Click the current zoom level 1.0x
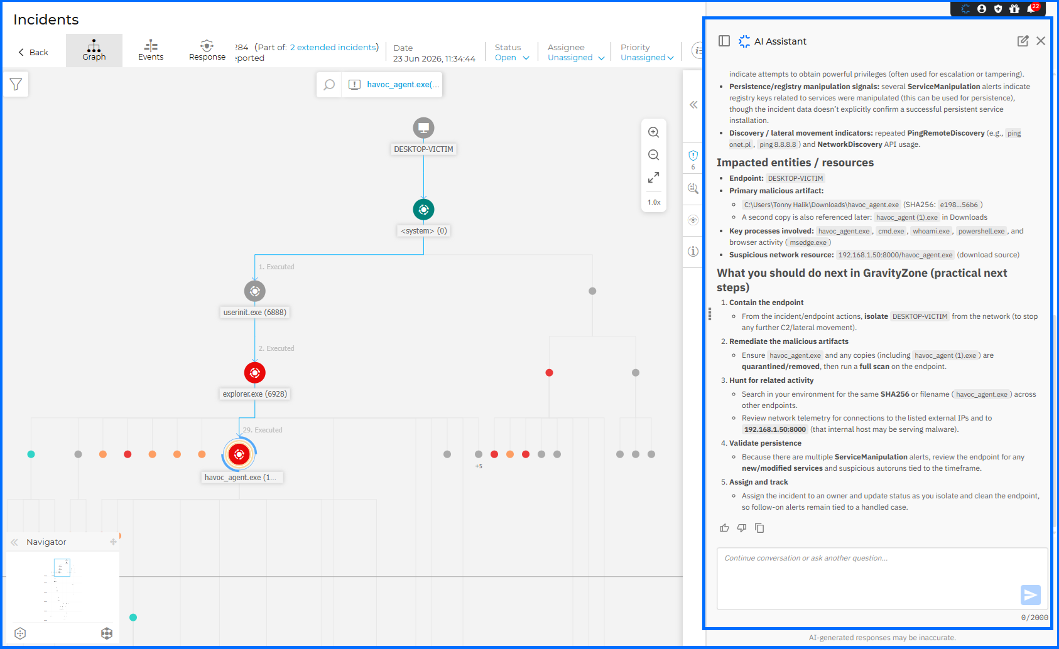Screen dimensions: 1059x649 (654, 202)
